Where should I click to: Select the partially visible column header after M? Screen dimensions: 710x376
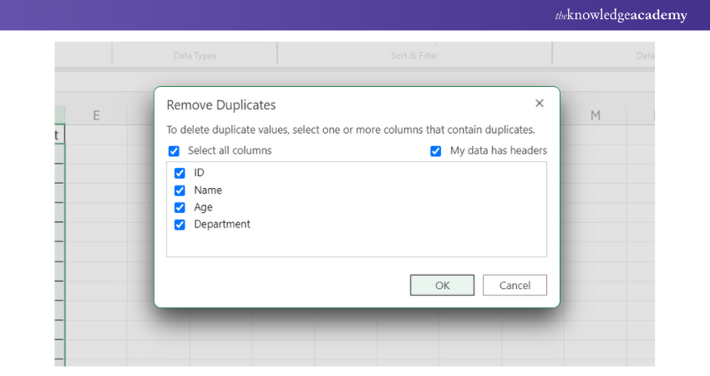tap(649, 115)
